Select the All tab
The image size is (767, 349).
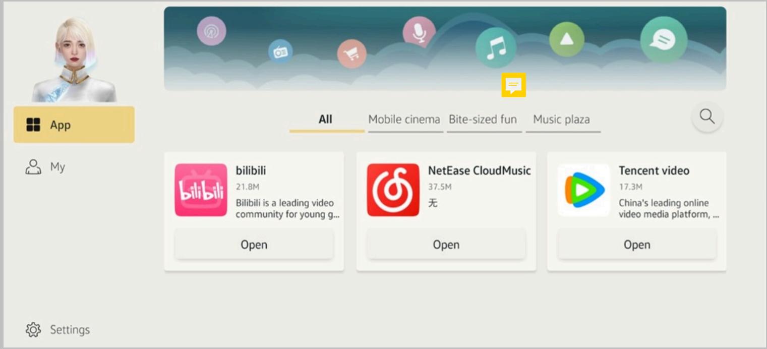click(327, 120)
